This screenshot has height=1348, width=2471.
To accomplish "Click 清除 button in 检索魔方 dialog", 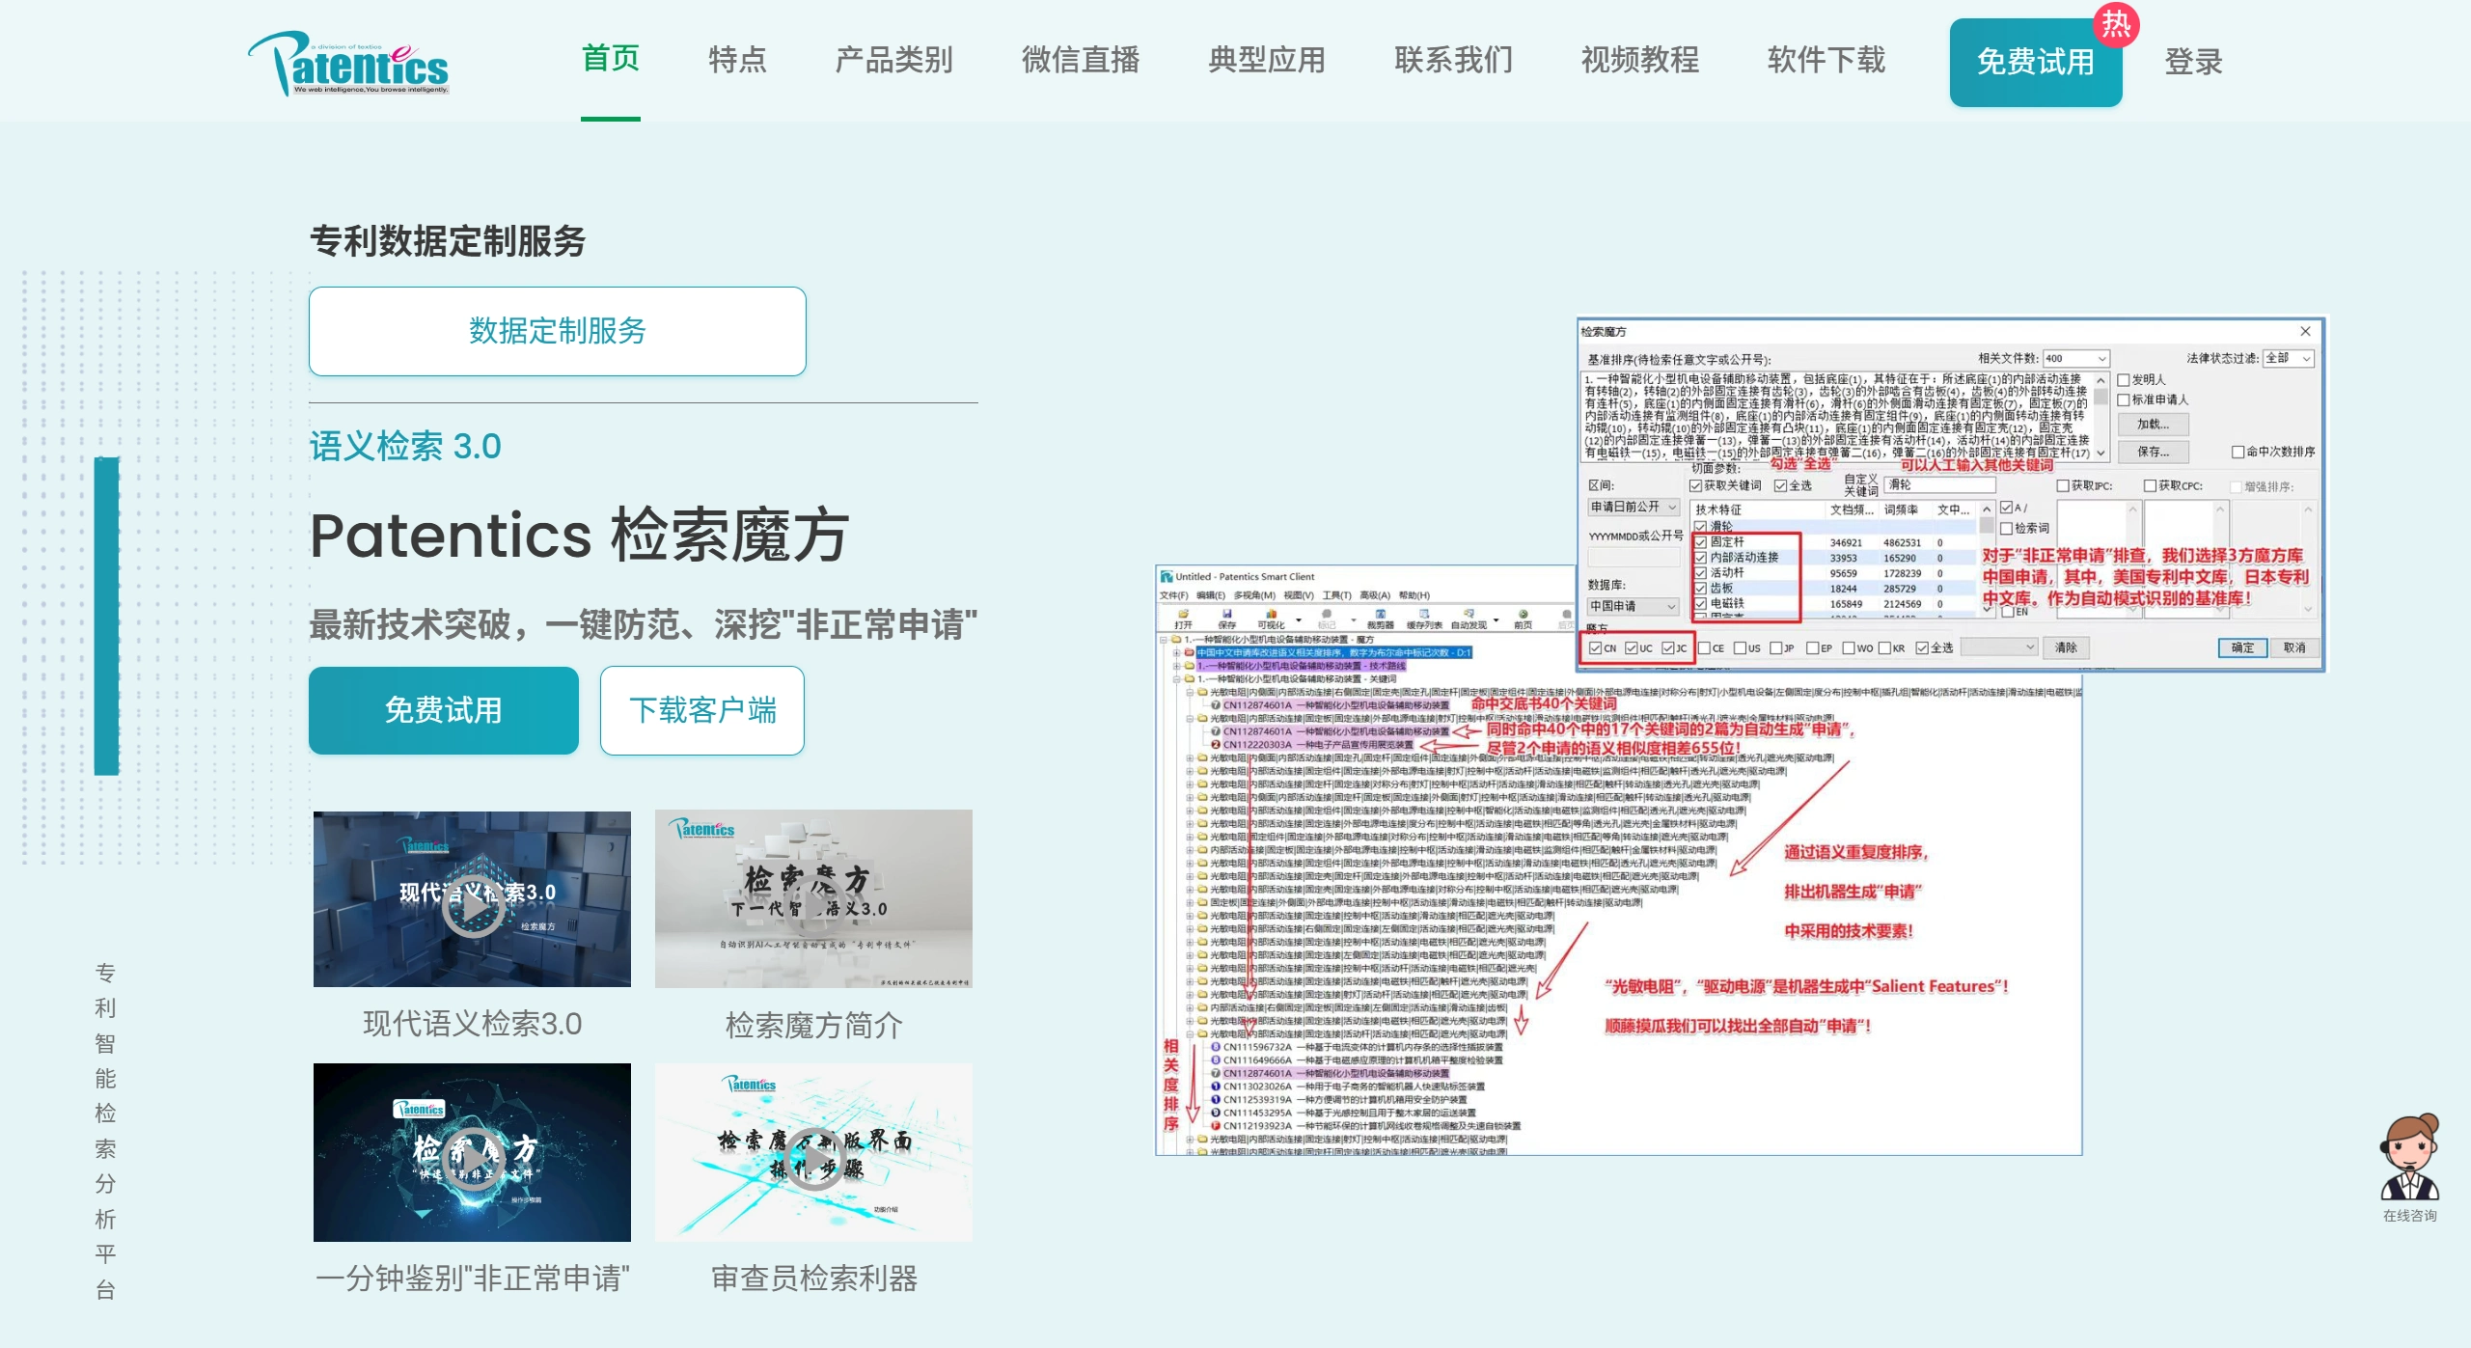I will tap(2065, 647).
